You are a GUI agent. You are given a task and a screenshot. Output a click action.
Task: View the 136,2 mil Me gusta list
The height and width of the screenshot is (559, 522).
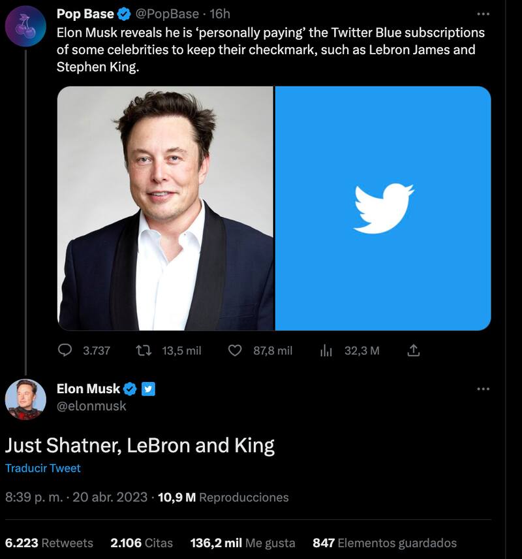243,543
